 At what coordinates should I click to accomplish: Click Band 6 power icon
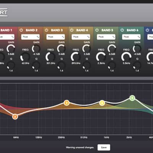click(x=122, y=30)
